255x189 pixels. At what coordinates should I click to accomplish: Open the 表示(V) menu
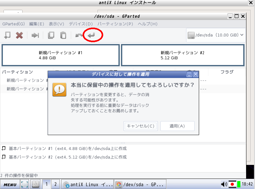pyautogui.click(x=57, y=24)
